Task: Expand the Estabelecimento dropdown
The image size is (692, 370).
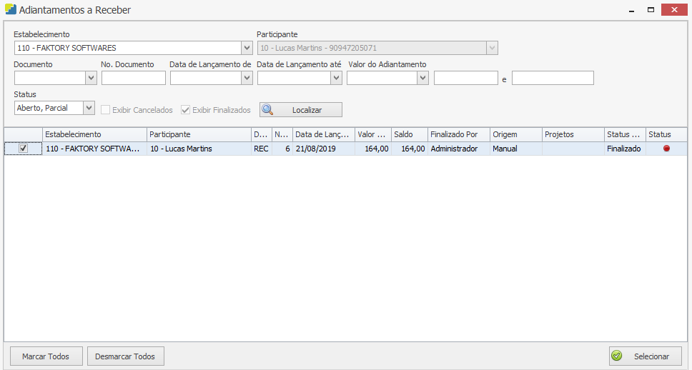Action: tap(247, 49)
